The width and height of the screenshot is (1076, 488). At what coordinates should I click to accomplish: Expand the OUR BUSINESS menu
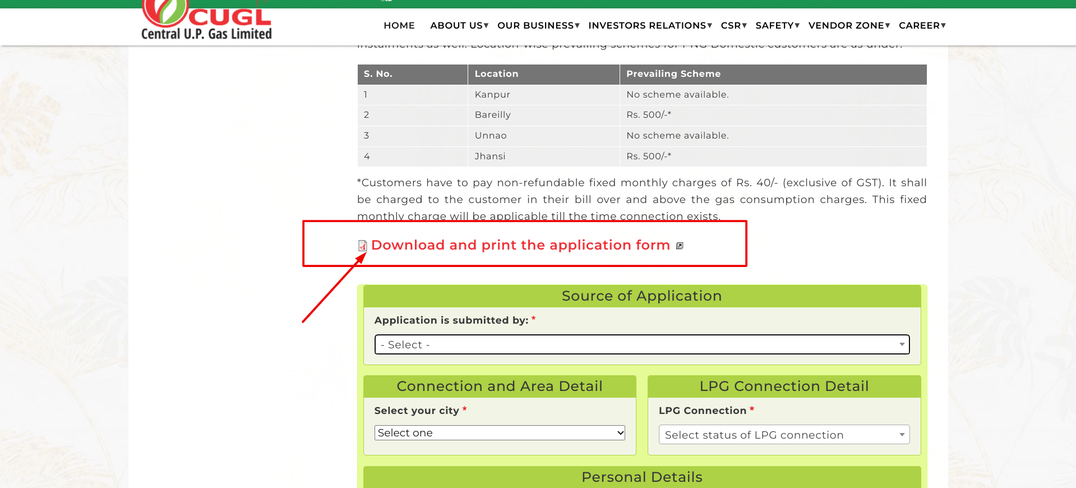538,25
